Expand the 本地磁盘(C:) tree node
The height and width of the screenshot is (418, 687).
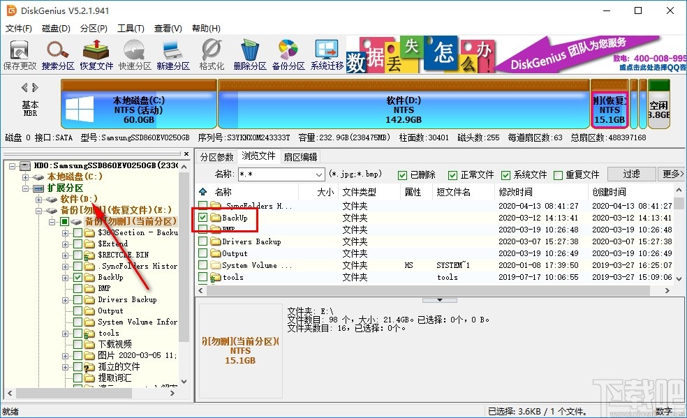point(25,177)
